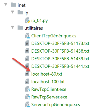The image size is (95, 109).
Task: Click the C# icon of ClientTcpGénérique.cs
Action: tap(28, 36)
